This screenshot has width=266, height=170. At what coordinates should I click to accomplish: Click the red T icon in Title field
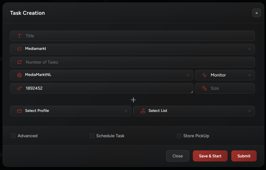click(x=19, y=36)
